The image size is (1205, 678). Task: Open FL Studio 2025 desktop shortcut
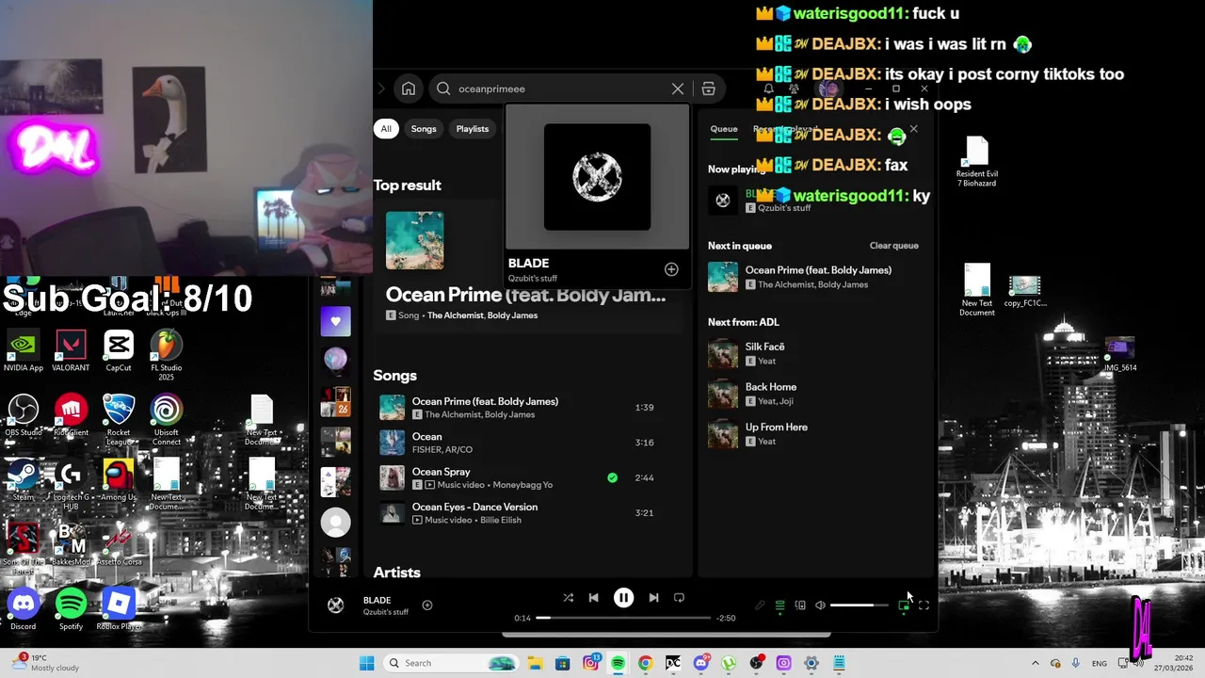167,355
